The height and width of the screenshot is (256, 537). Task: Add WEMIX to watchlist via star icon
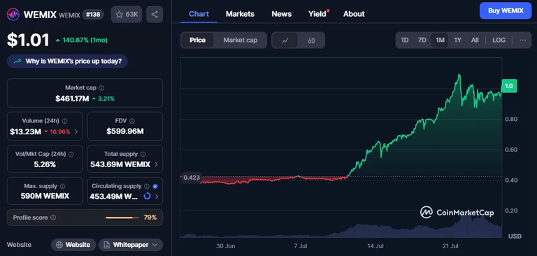click(119, 15)
